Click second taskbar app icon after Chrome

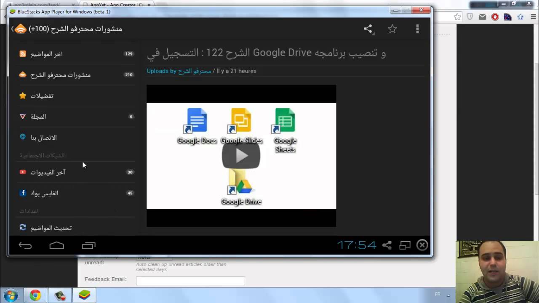pos(60,295)
